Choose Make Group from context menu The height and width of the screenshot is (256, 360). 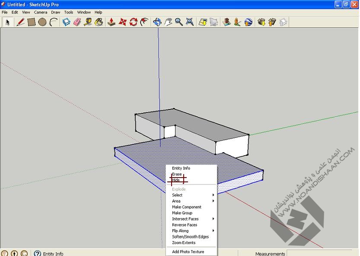182,213
